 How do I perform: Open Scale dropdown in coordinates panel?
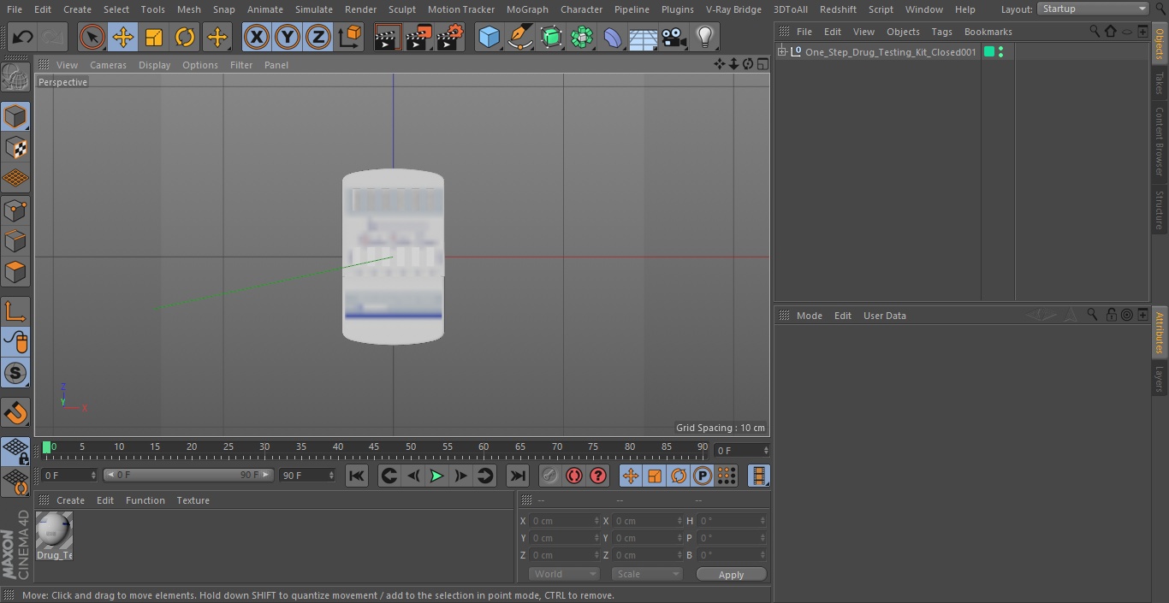(647, 574)
